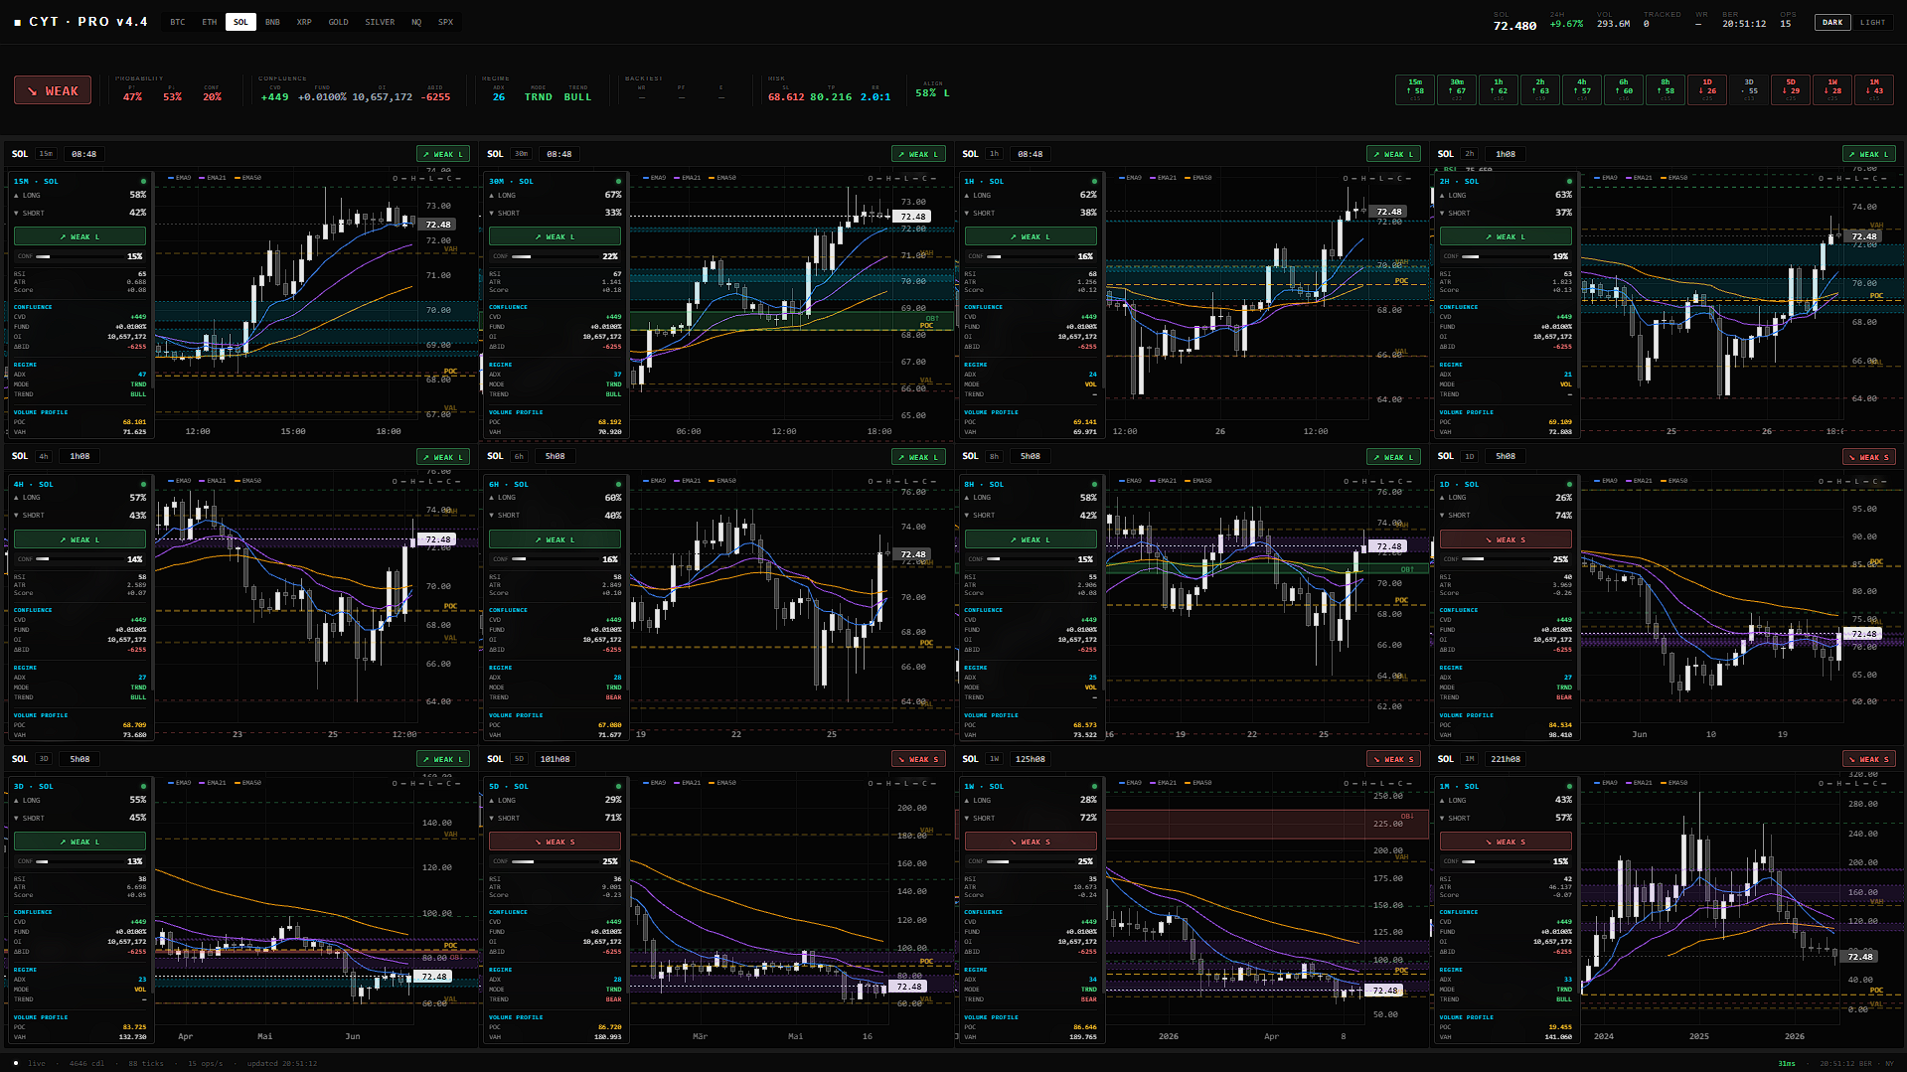Click green status dot in 30M SOL panel

(618, 182)
